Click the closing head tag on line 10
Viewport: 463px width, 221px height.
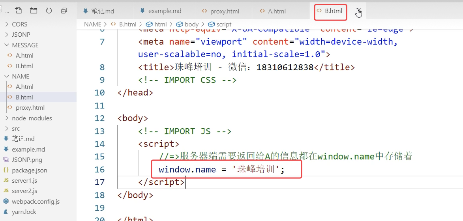pos(135,93)
